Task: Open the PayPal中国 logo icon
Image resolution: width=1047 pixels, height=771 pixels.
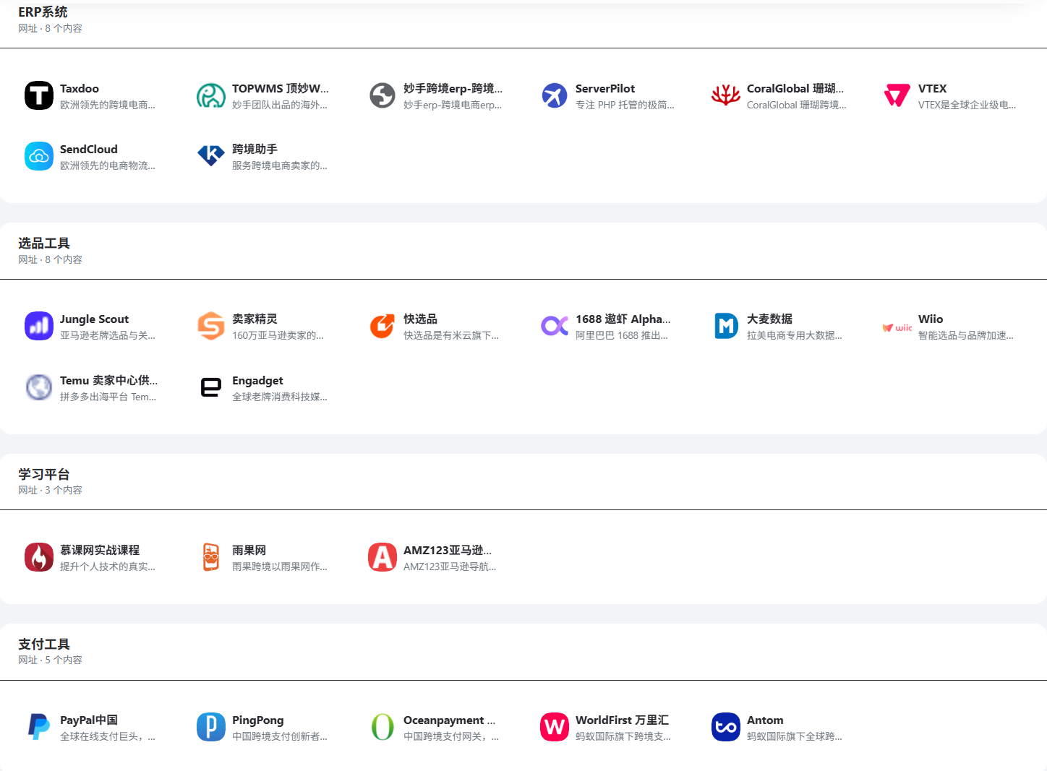Action: point(39,727)
